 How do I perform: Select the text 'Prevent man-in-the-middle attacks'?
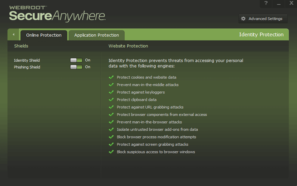148,85
